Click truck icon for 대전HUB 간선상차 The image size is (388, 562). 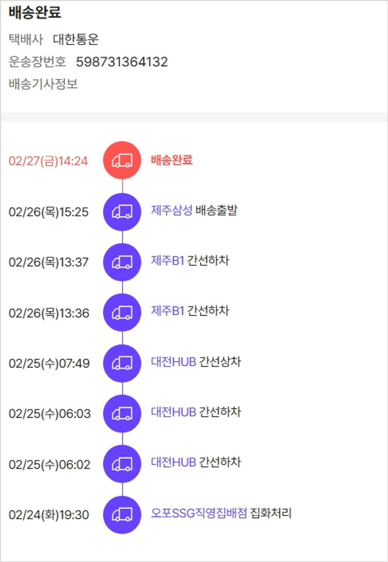(x=122, y=363)
